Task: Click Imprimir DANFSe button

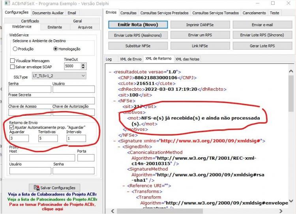Action: [x=200, y=25]
